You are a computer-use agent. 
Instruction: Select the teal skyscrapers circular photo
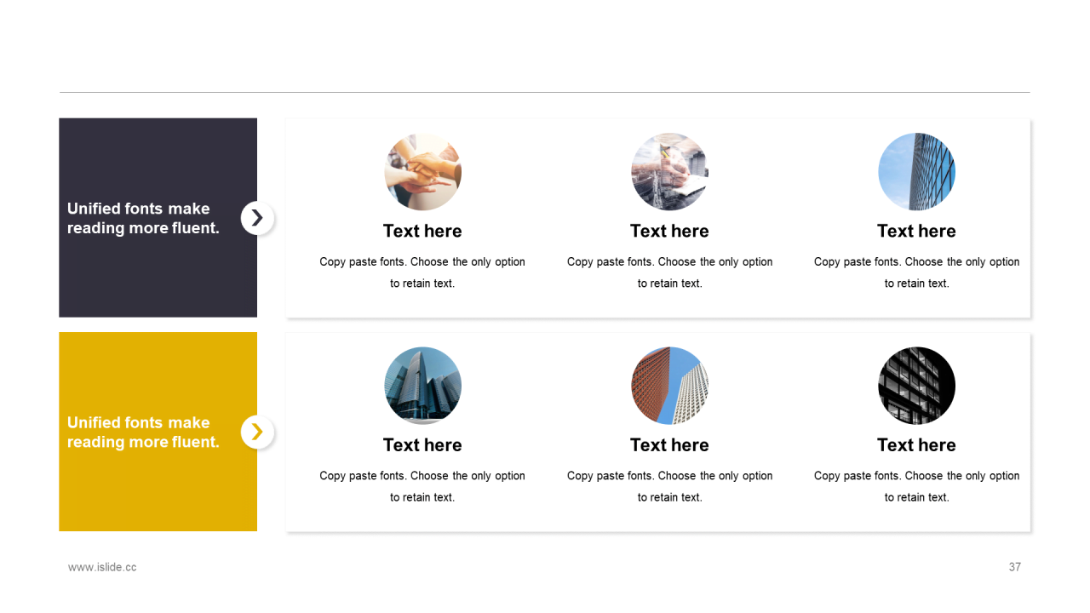(x=423, y=386)
